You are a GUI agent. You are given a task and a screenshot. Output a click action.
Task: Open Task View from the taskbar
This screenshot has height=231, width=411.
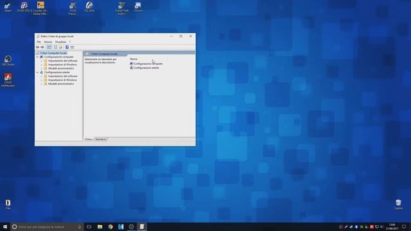[89, 227]
